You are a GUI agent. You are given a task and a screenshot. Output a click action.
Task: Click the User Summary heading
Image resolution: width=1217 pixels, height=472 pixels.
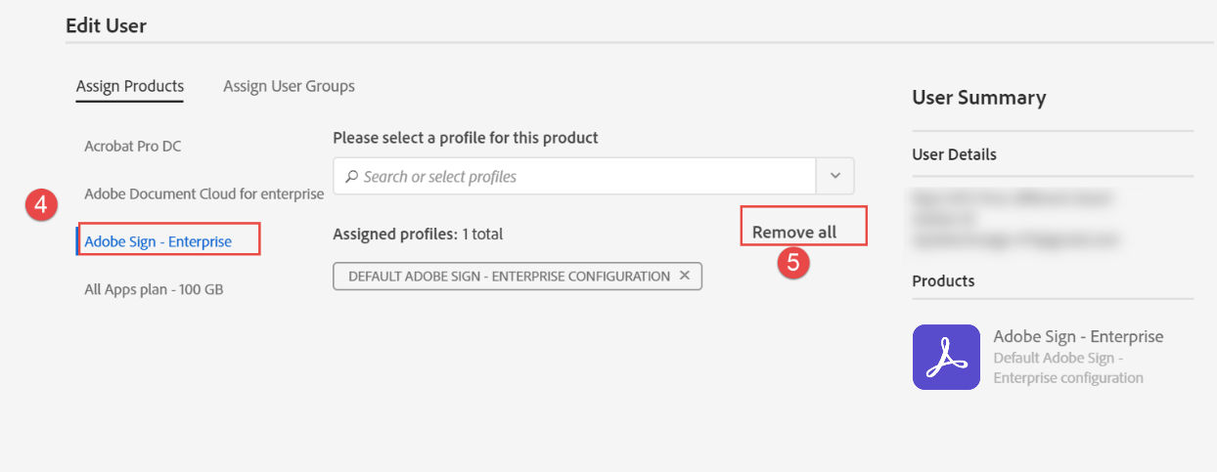979,98
